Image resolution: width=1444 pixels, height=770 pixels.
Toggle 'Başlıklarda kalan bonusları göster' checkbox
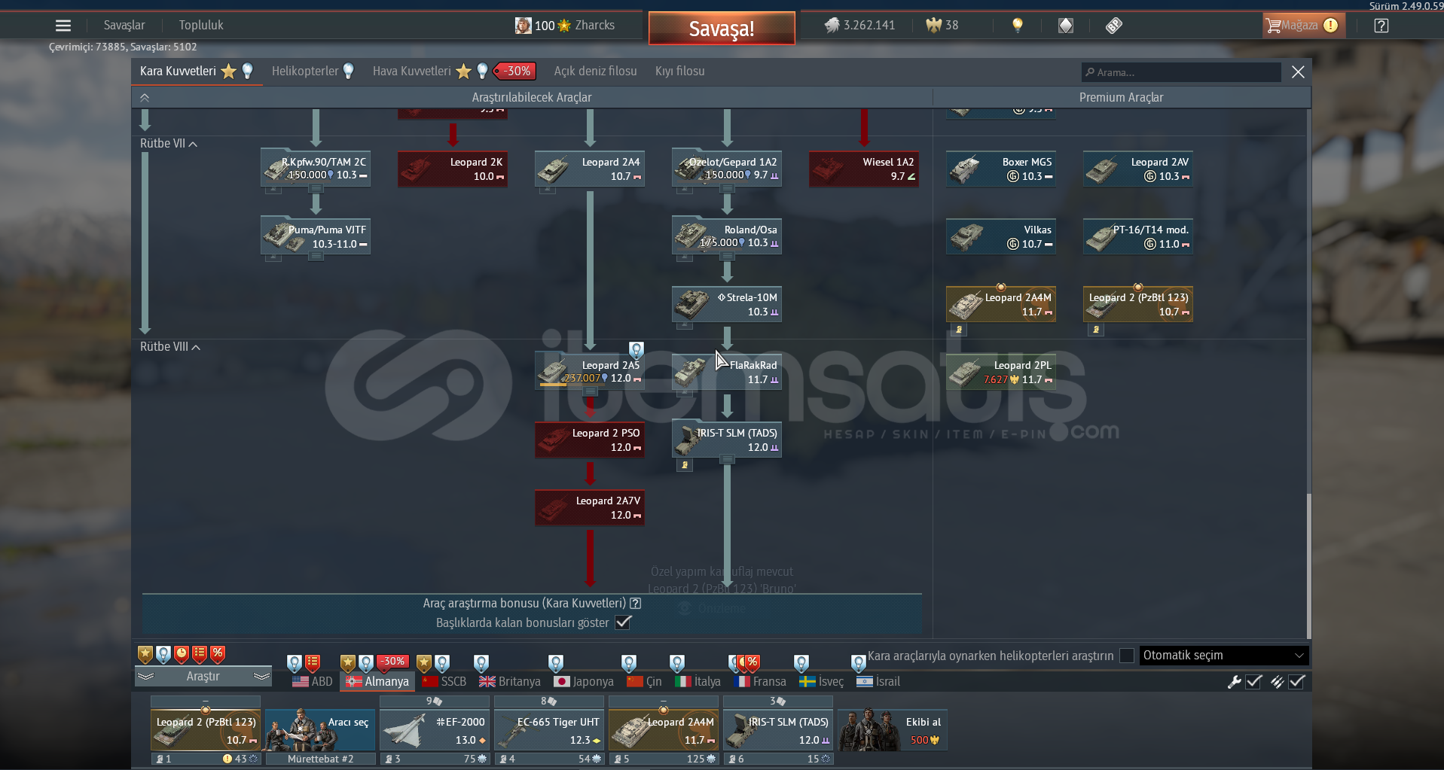[623, 622]
